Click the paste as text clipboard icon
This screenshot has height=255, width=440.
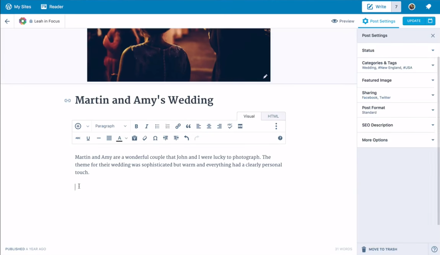pyautogui.click(x=134, y=138)
